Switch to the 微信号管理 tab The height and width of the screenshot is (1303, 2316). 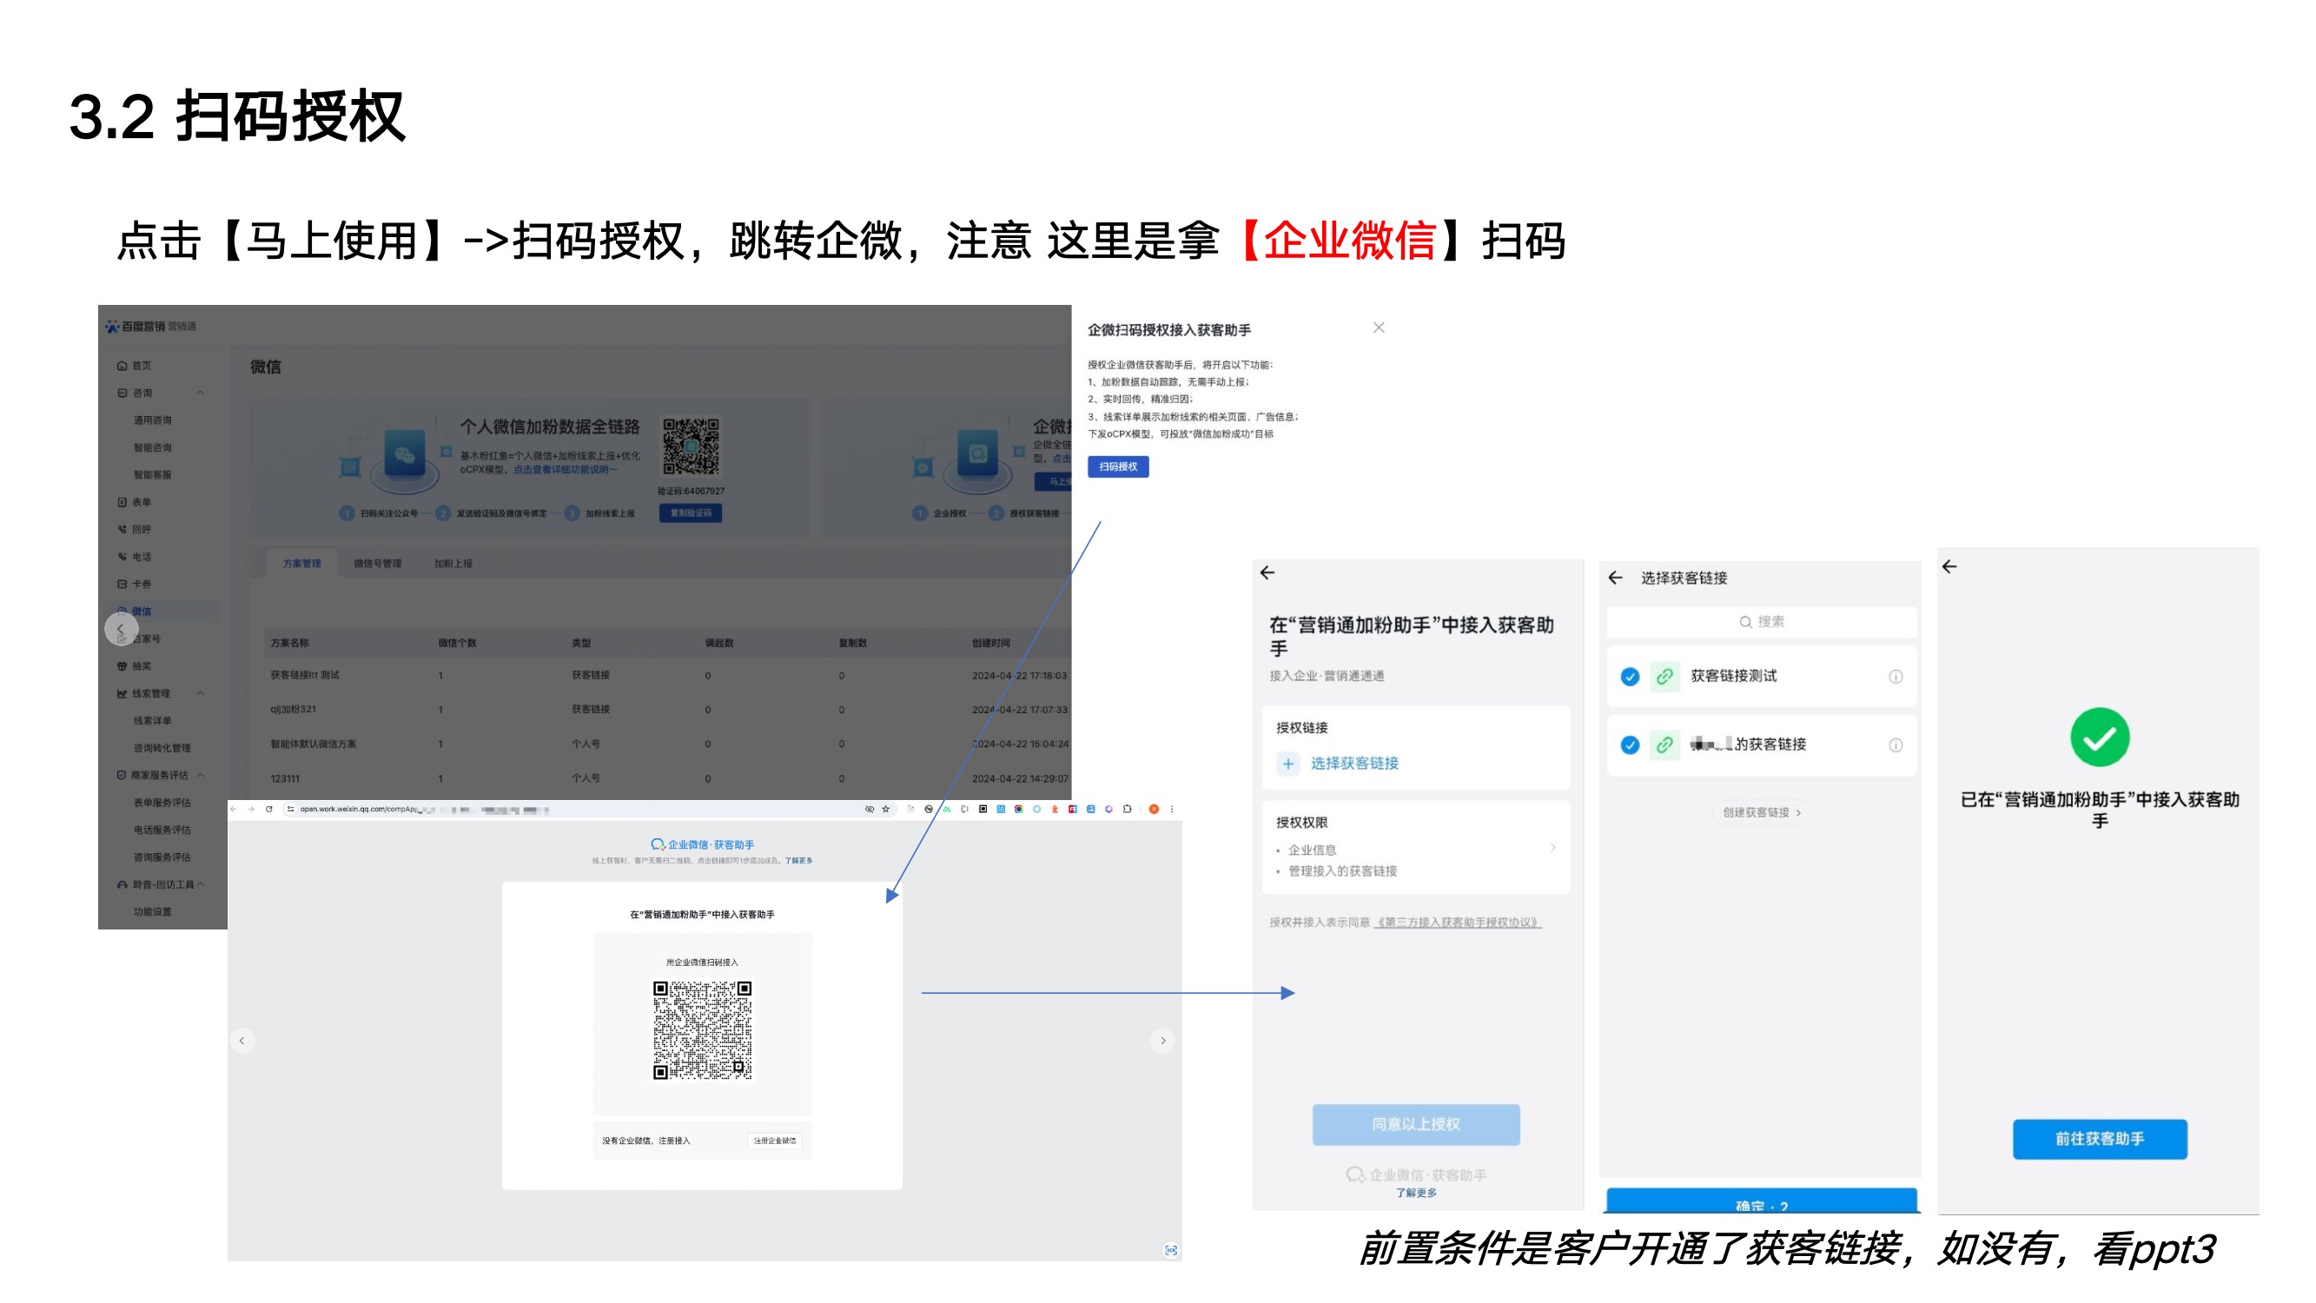377,564
